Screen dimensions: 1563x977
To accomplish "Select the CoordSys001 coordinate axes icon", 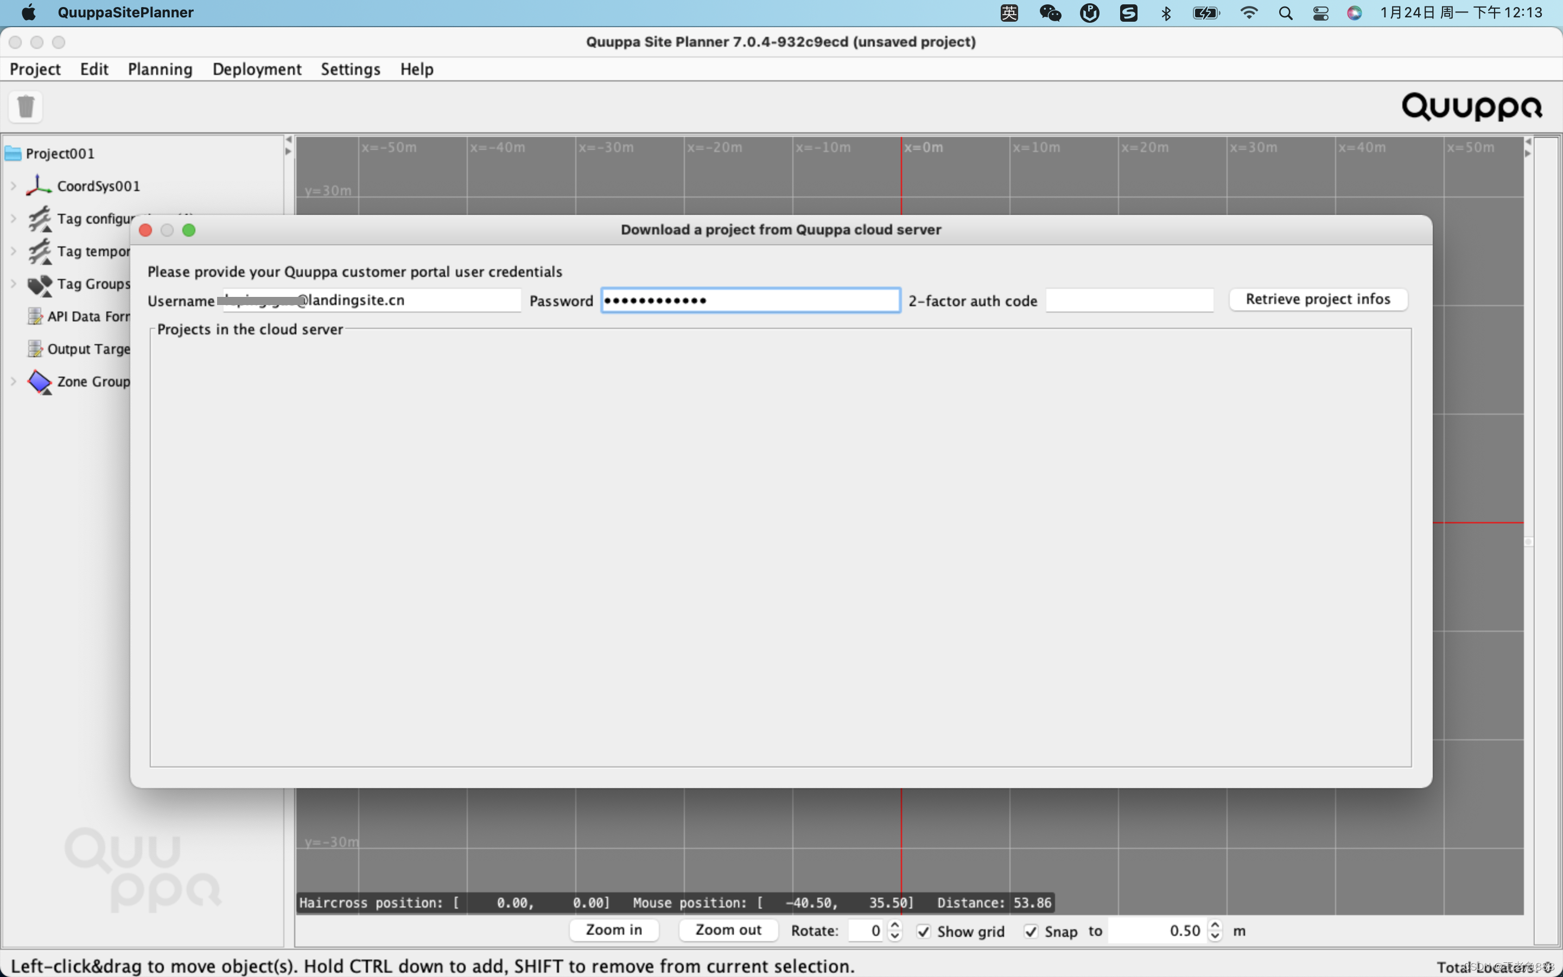I will [x=39, y=186].
